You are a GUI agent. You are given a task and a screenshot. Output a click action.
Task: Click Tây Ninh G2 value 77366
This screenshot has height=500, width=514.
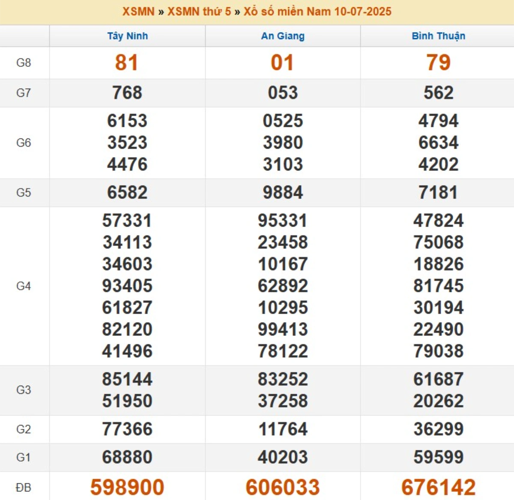(x=127, y=429)
